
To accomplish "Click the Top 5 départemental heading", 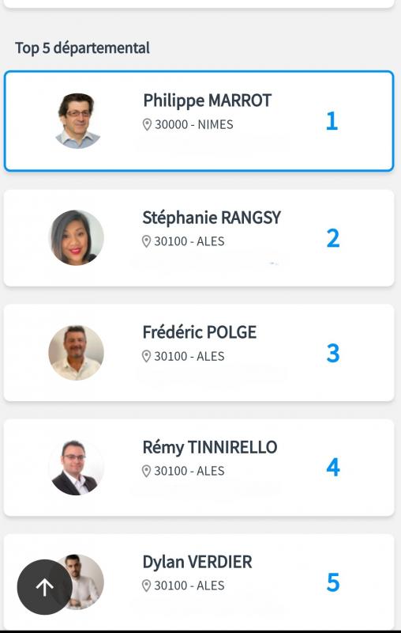I will (83, 47).
